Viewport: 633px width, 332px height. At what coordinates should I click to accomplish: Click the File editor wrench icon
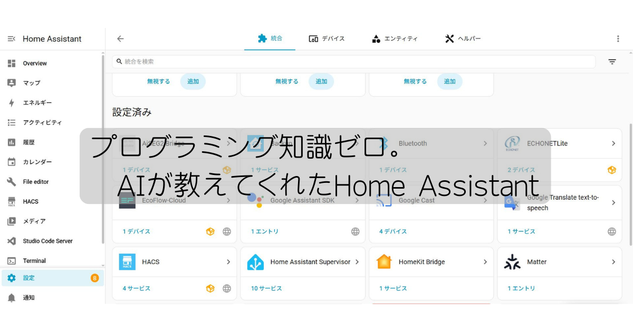[x=12, y=182]
